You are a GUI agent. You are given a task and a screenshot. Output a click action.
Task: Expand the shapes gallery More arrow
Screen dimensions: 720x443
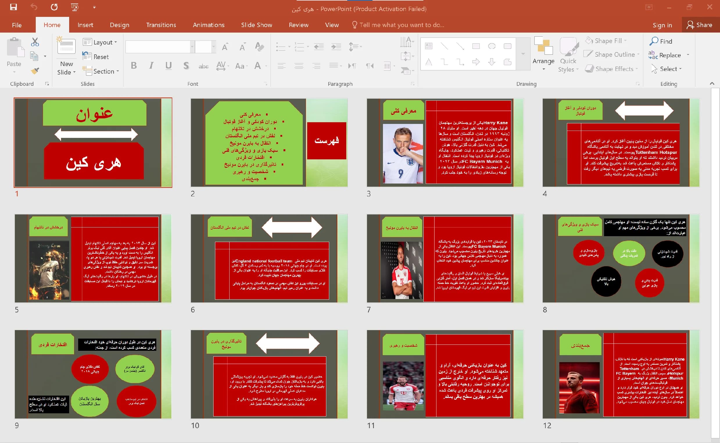523,54
